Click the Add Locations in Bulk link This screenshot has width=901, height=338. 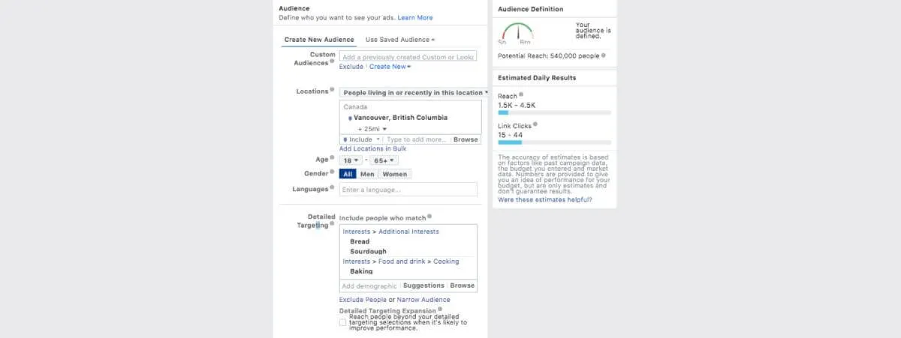[x=372, y=149]
